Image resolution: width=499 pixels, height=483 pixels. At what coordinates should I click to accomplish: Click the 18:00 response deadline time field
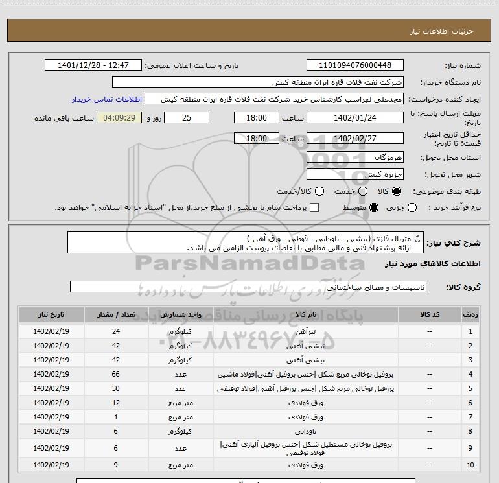(x=257, y=118)
